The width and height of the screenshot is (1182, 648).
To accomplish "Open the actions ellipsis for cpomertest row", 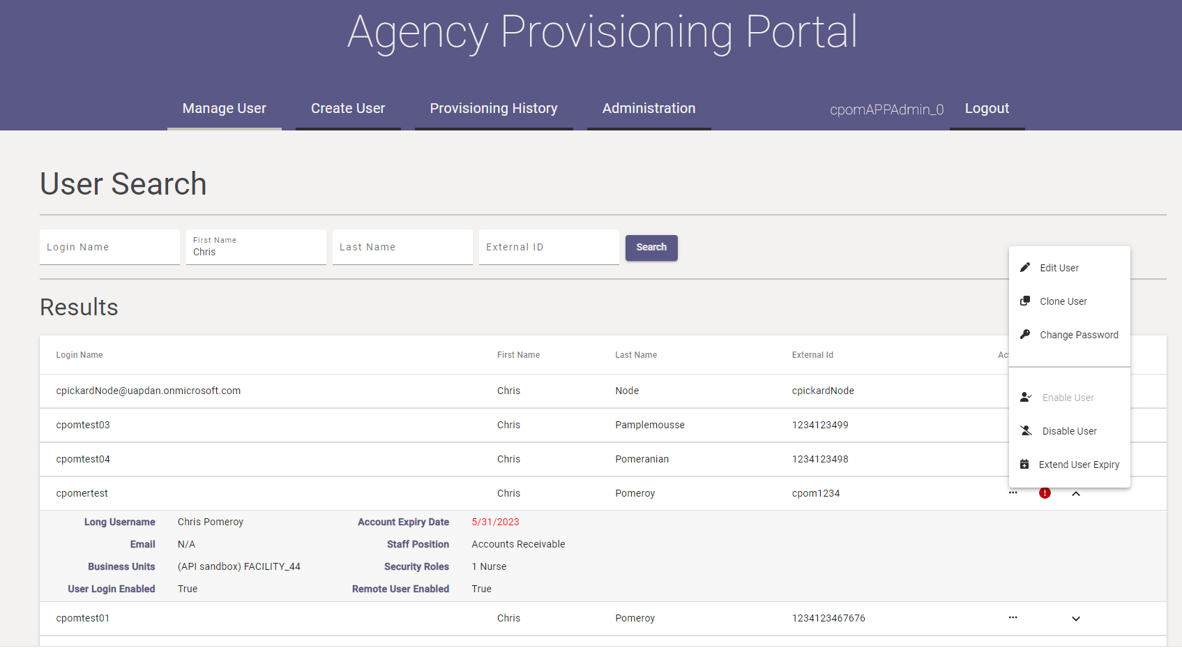I will [x=1013, y=493].
